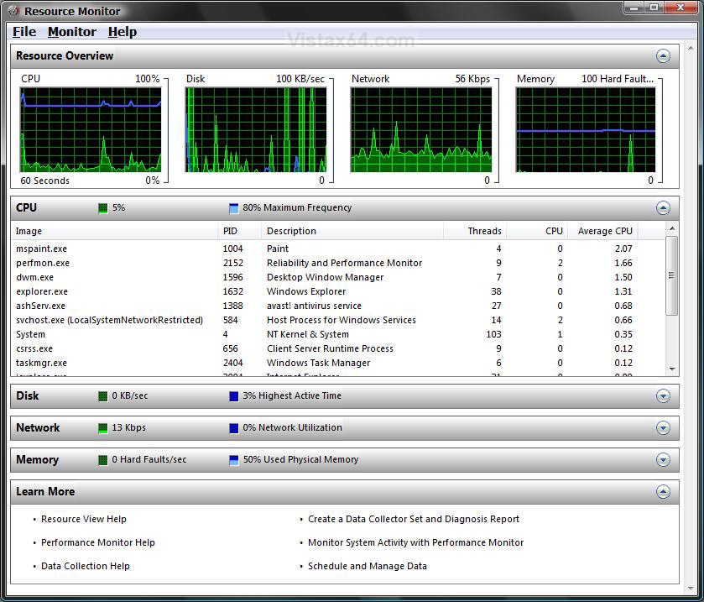
Task: Select the mspaint.exe process row
Action: tap(337, 249)
